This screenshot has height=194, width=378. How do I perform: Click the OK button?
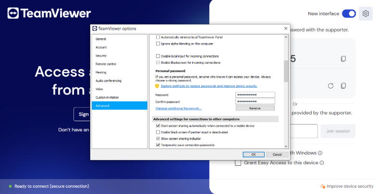pyautogui.click(x=254, y=155)
